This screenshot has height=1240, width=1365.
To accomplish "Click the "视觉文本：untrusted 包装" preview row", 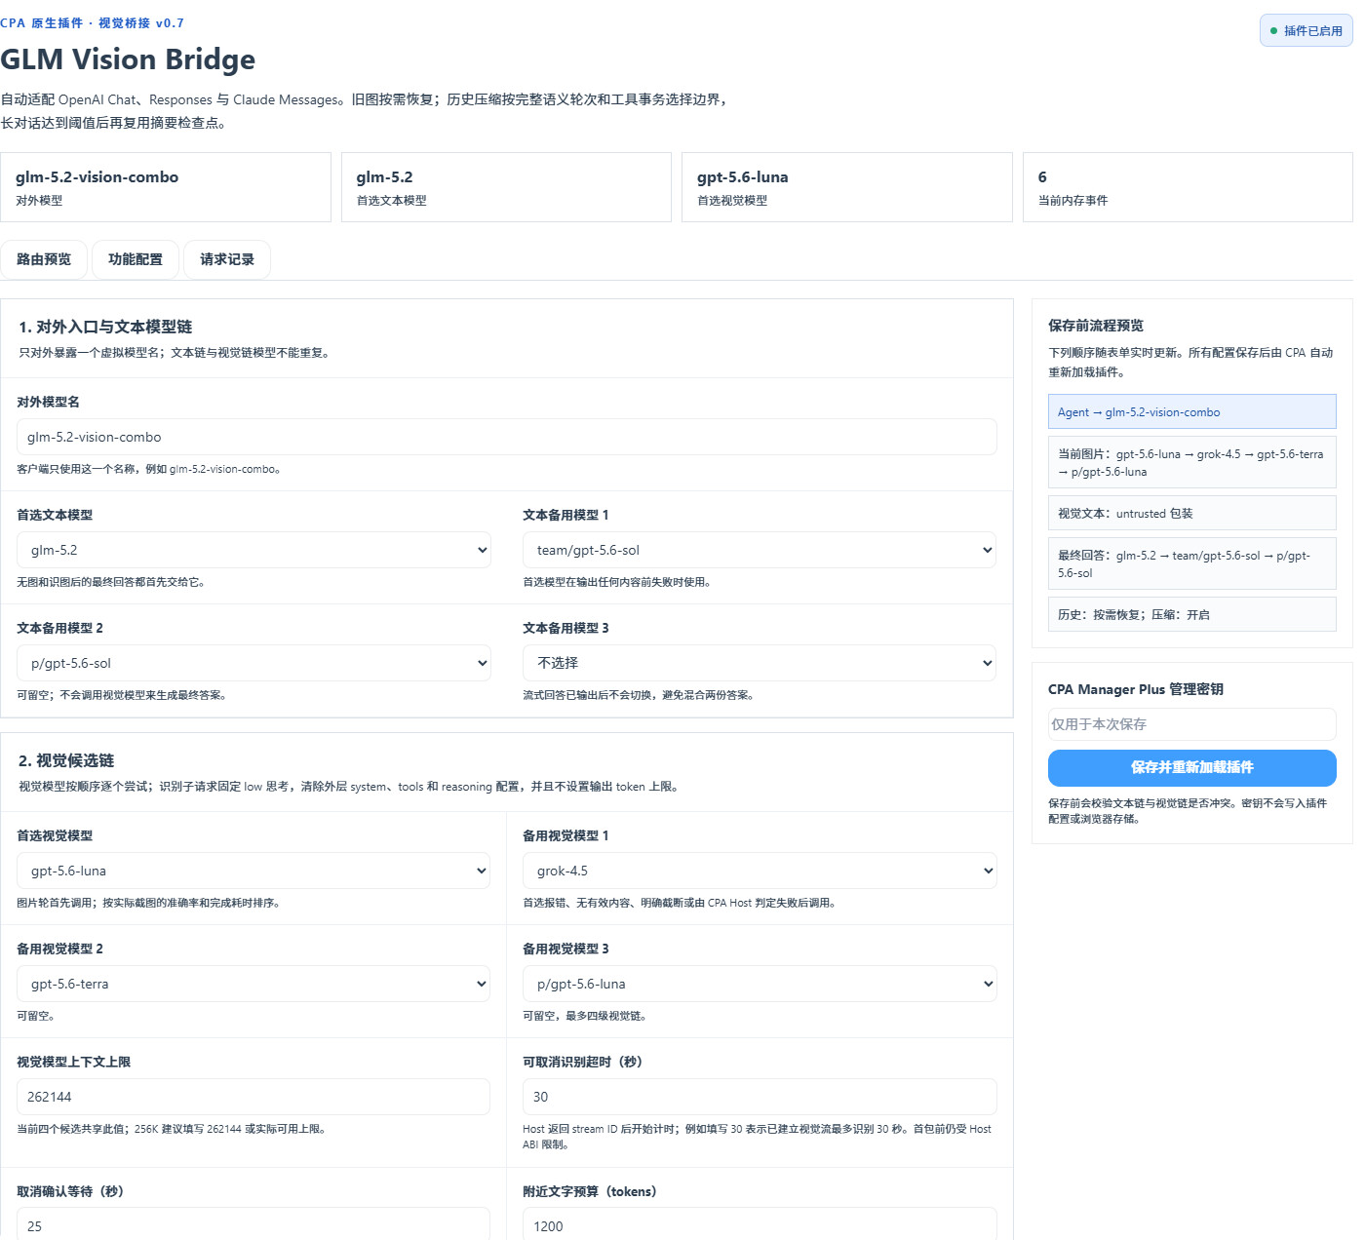I will [x=1191, y=513].
